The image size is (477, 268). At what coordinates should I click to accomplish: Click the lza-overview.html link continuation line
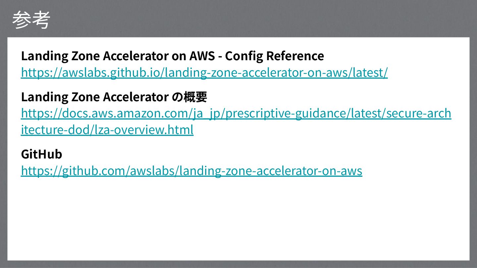107,130
